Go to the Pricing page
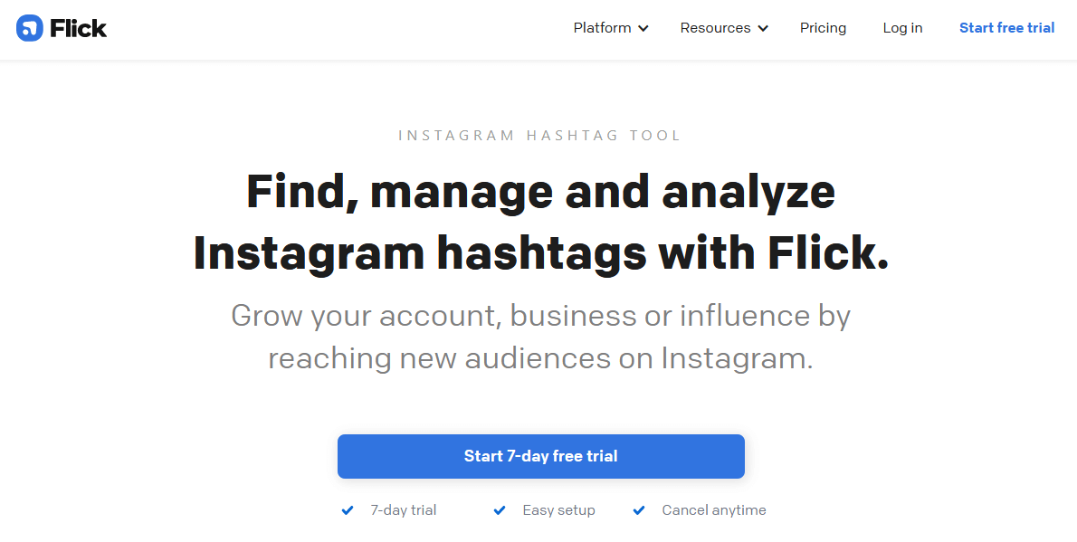Viewport: 1077px width, 542px height. click(823, 28)
